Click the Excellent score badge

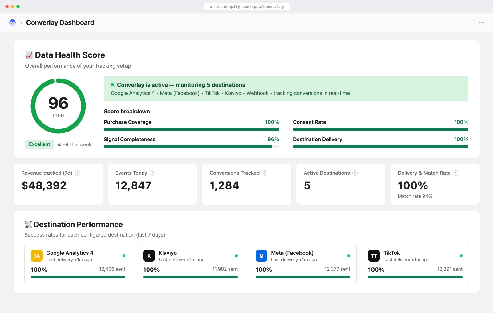pyautogui.click(x=39, y=144)
